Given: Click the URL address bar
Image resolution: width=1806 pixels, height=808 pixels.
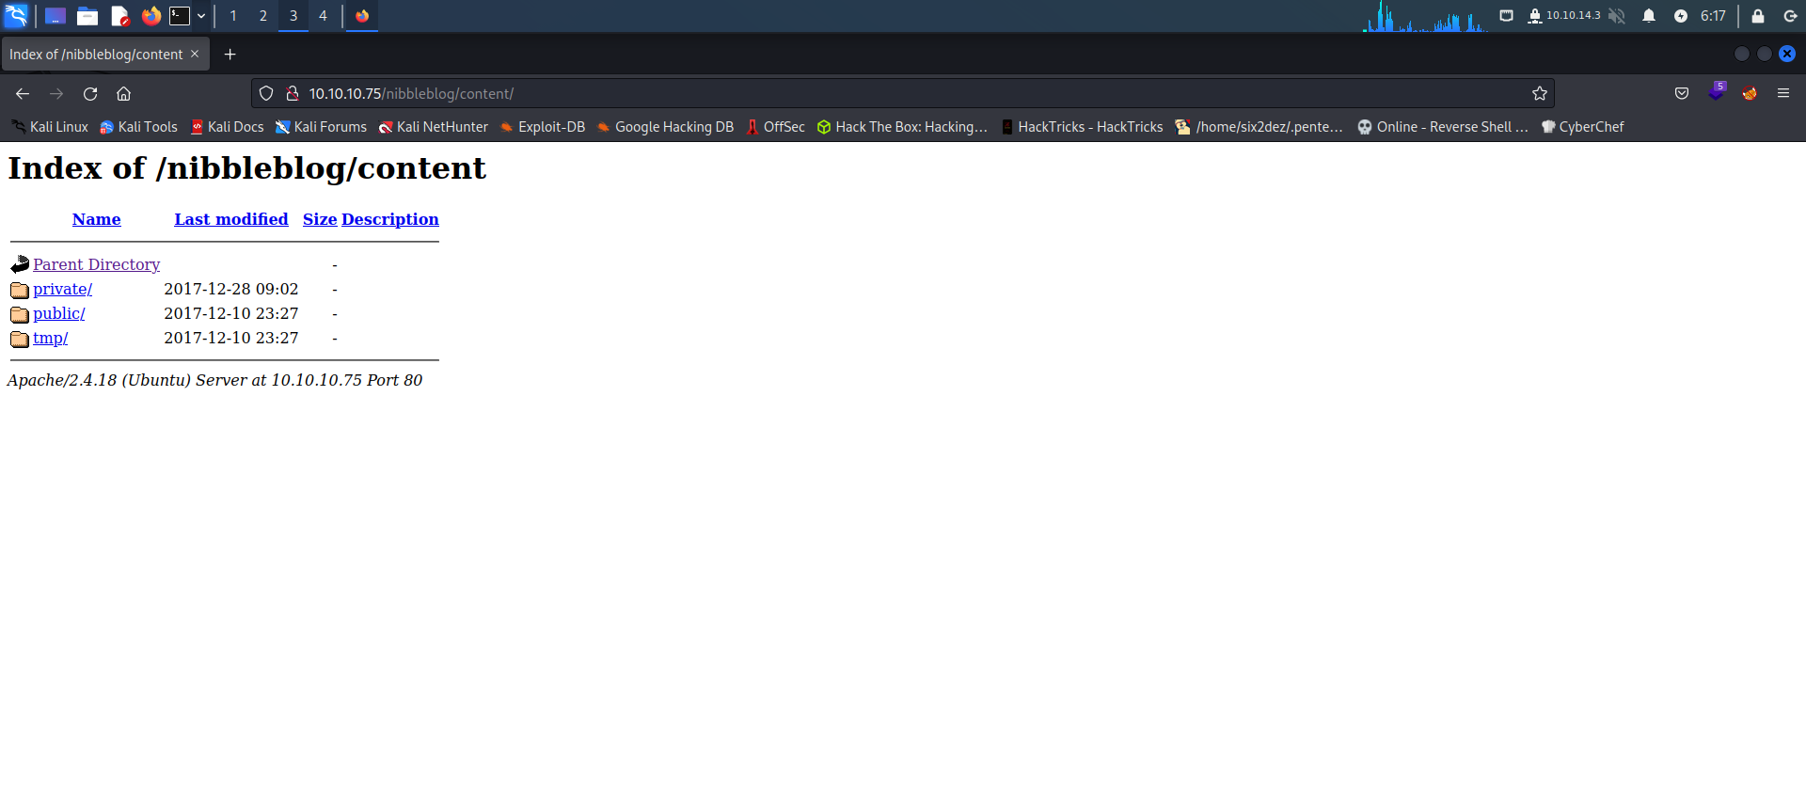Looking at the screenshot, I should (x=903, y=94).
